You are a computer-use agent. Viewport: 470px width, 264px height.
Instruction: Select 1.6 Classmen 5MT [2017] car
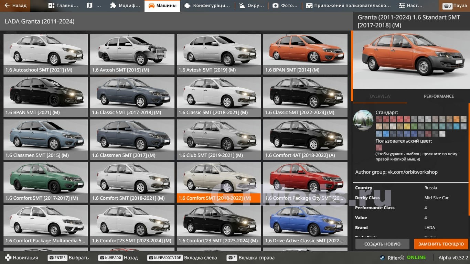pos(132,140)
